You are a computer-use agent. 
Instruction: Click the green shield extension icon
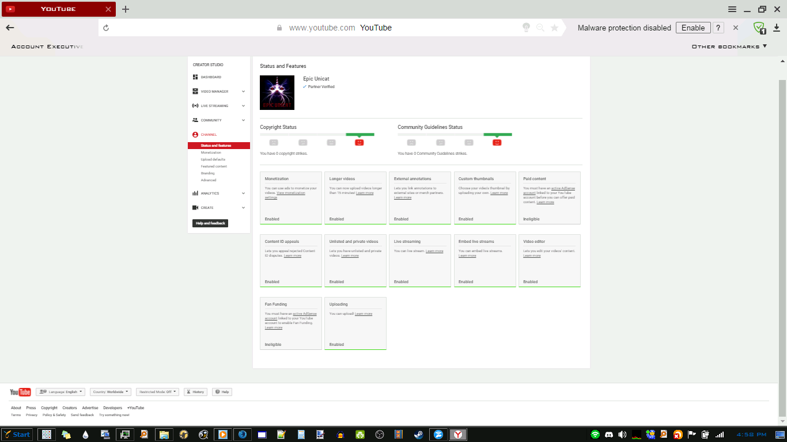coord(760,28)
